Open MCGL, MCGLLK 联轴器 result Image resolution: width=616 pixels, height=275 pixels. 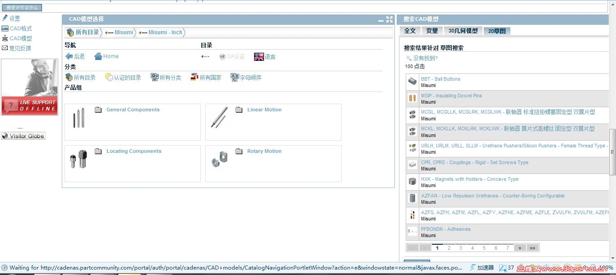click(x=508, y=112)
